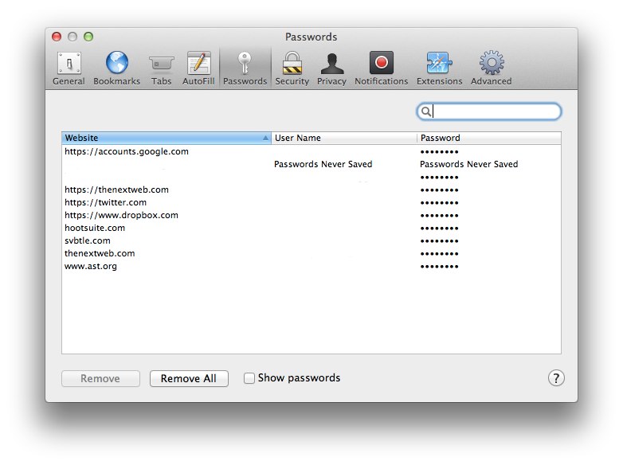Enable the Show passwords checkbox

point(249,378)
